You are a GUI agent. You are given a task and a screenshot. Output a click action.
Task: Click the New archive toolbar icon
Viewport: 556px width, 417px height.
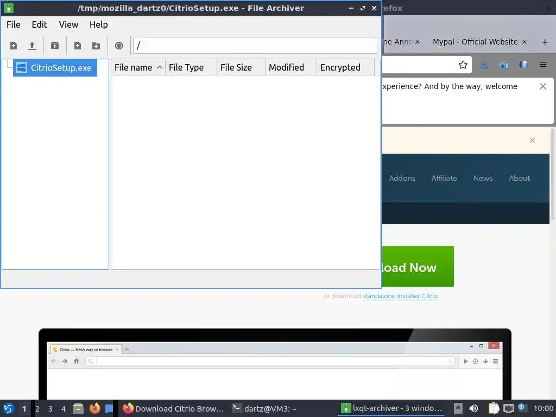tap(14, 46)
